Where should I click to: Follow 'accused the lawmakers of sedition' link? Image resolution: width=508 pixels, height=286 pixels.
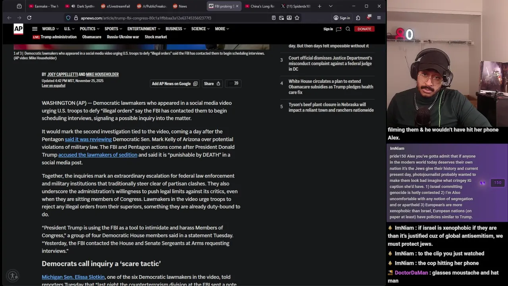(98, 155)
